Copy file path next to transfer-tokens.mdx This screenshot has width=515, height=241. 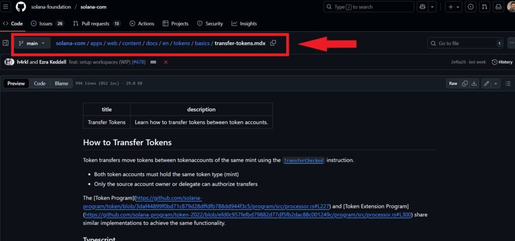coord(273,43)
